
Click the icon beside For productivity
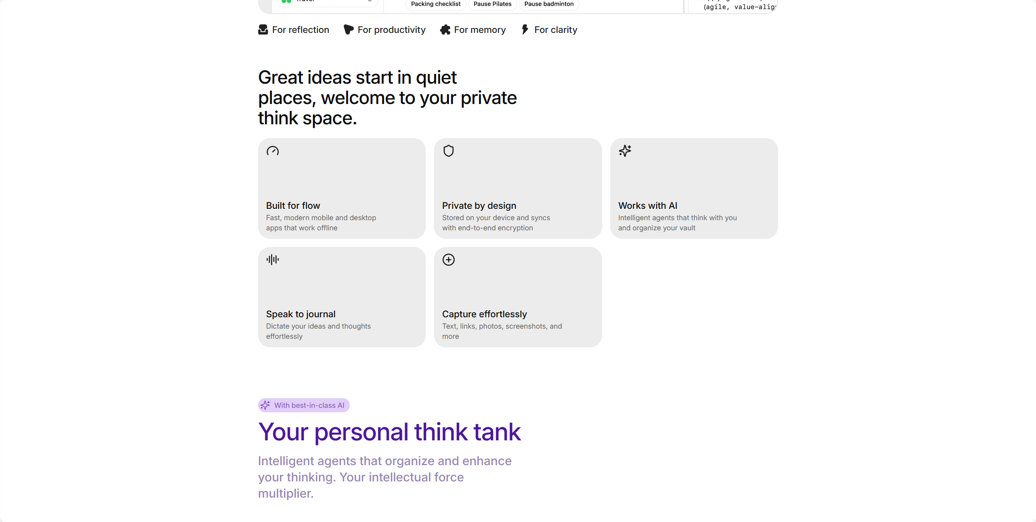(349, 30)
